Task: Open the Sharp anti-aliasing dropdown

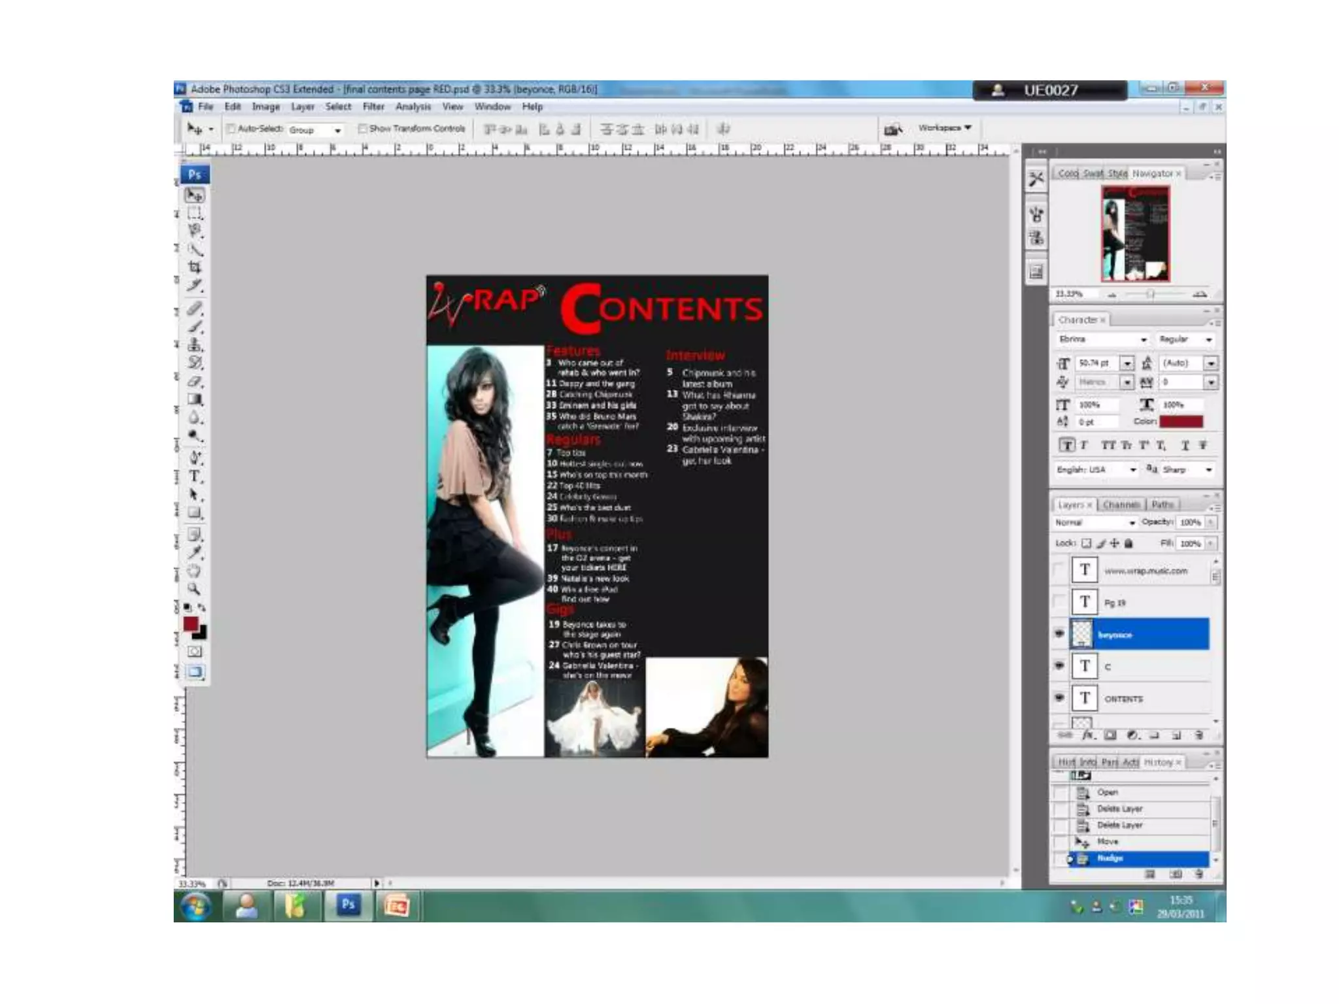Action: tap(1187, 470)
